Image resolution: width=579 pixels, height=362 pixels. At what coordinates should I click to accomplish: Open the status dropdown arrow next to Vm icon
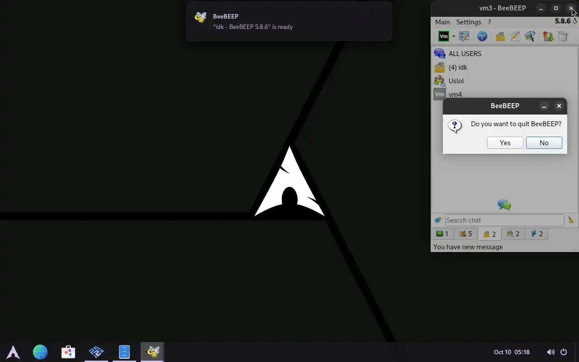[x=453, y=37]
